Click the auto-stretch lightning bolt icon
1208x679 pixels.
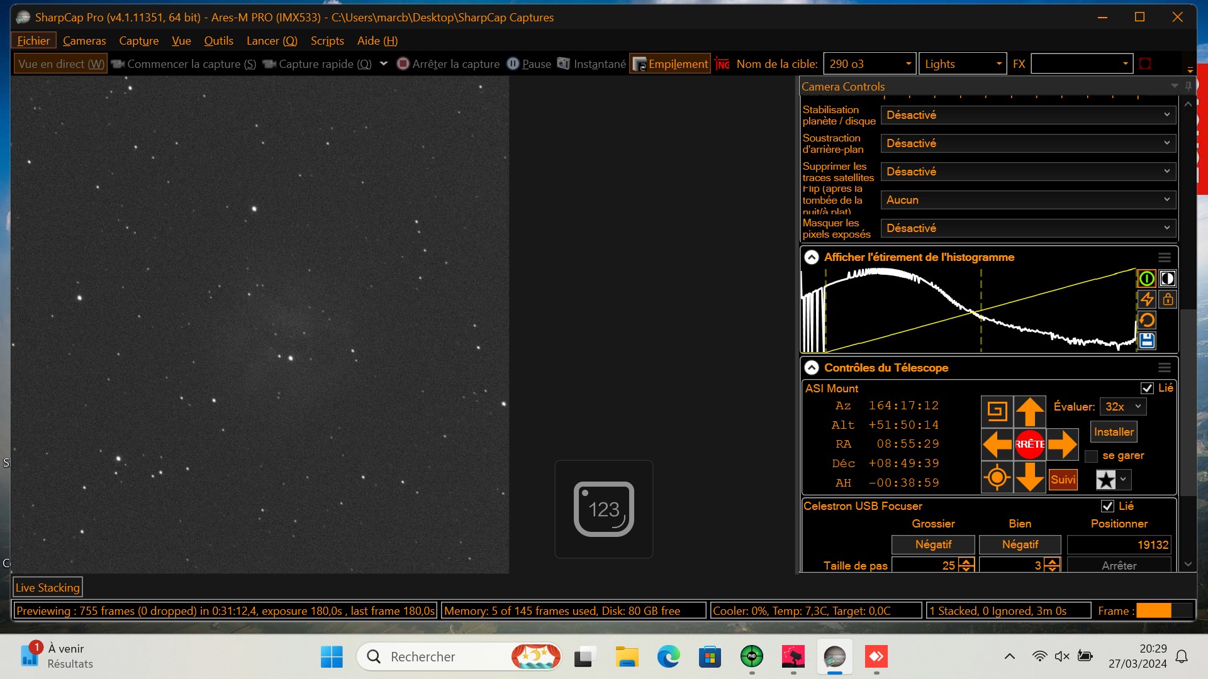1147,299
